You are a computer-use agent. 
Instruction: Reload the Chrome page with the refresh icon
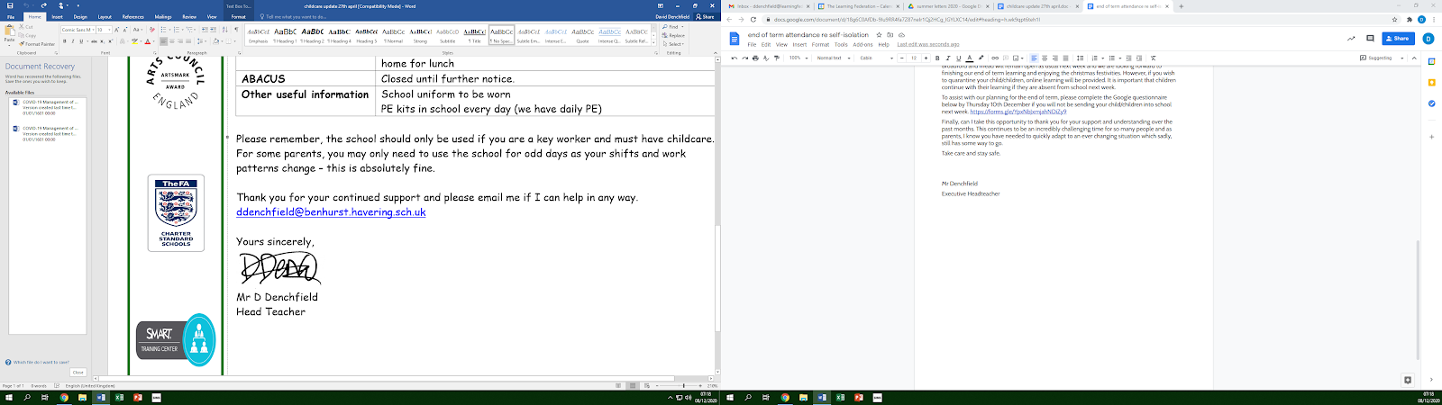coord(753,19)
